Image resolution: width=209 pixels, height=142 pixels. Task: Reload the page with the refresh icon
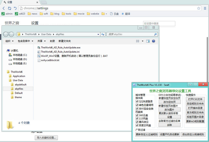click(x=10, y=8)
